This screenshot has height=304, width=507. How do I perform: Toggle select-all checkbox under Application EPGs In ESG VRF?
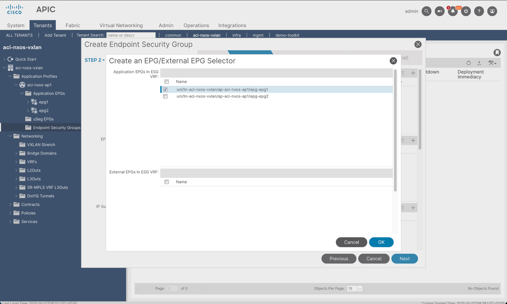(x=167, y=82)
